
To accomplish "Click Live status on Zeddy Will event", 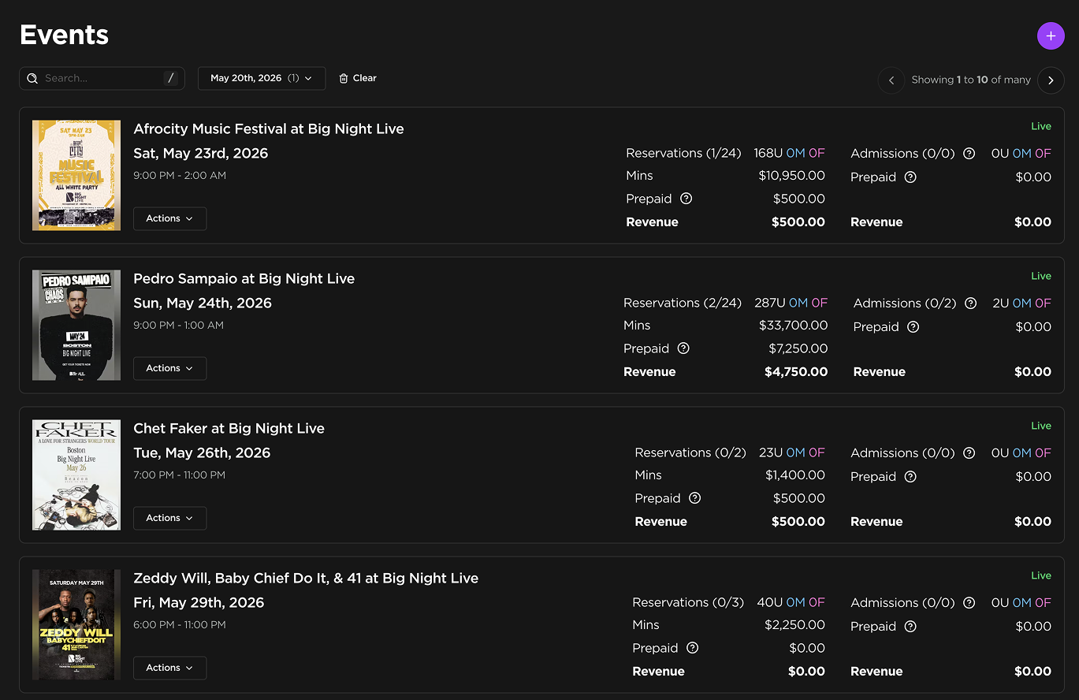I will [1041, 575].
